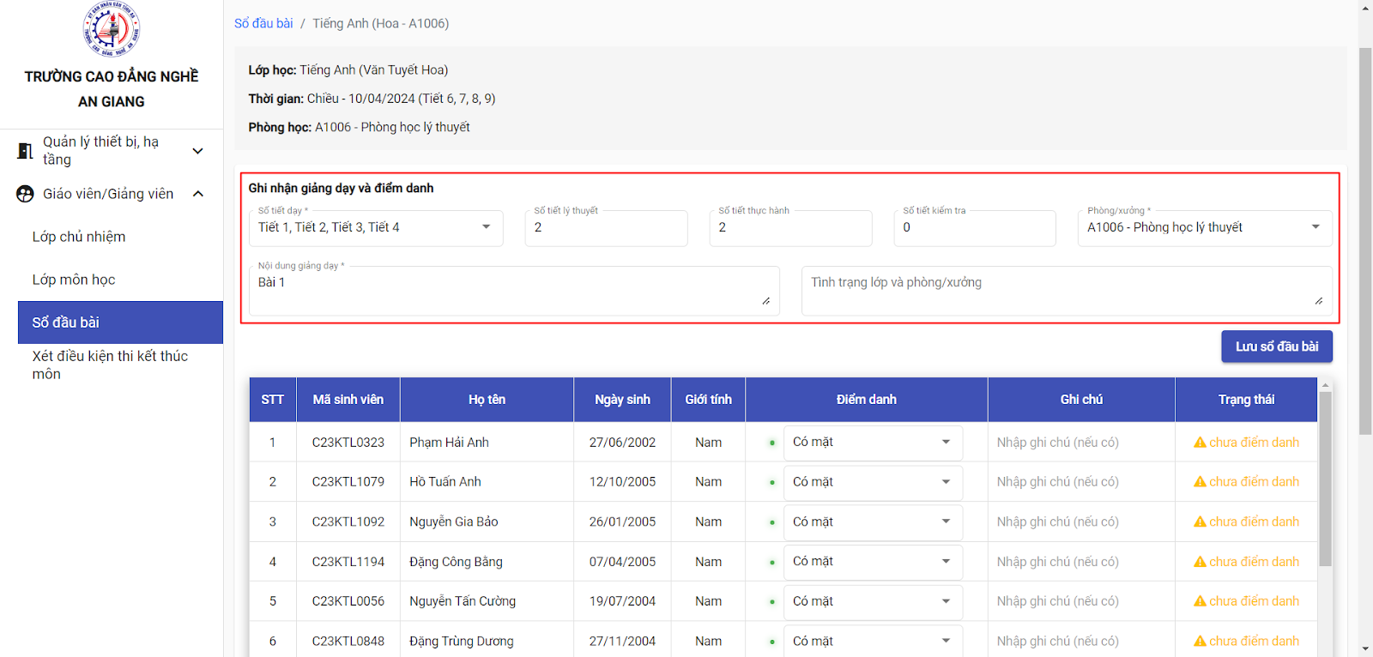Click page scrollbar down arrow
This screenshot has width=1373, height=657.
pos(1365,649)
